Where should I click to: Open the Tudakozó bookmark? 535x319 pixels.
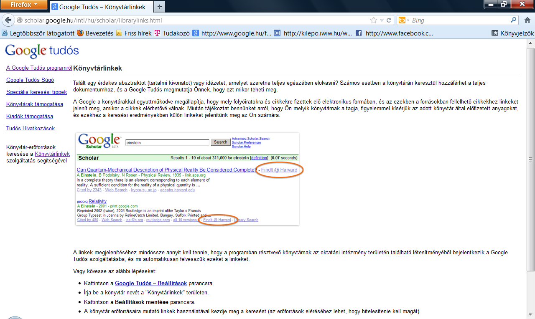(x=172, y=33)
